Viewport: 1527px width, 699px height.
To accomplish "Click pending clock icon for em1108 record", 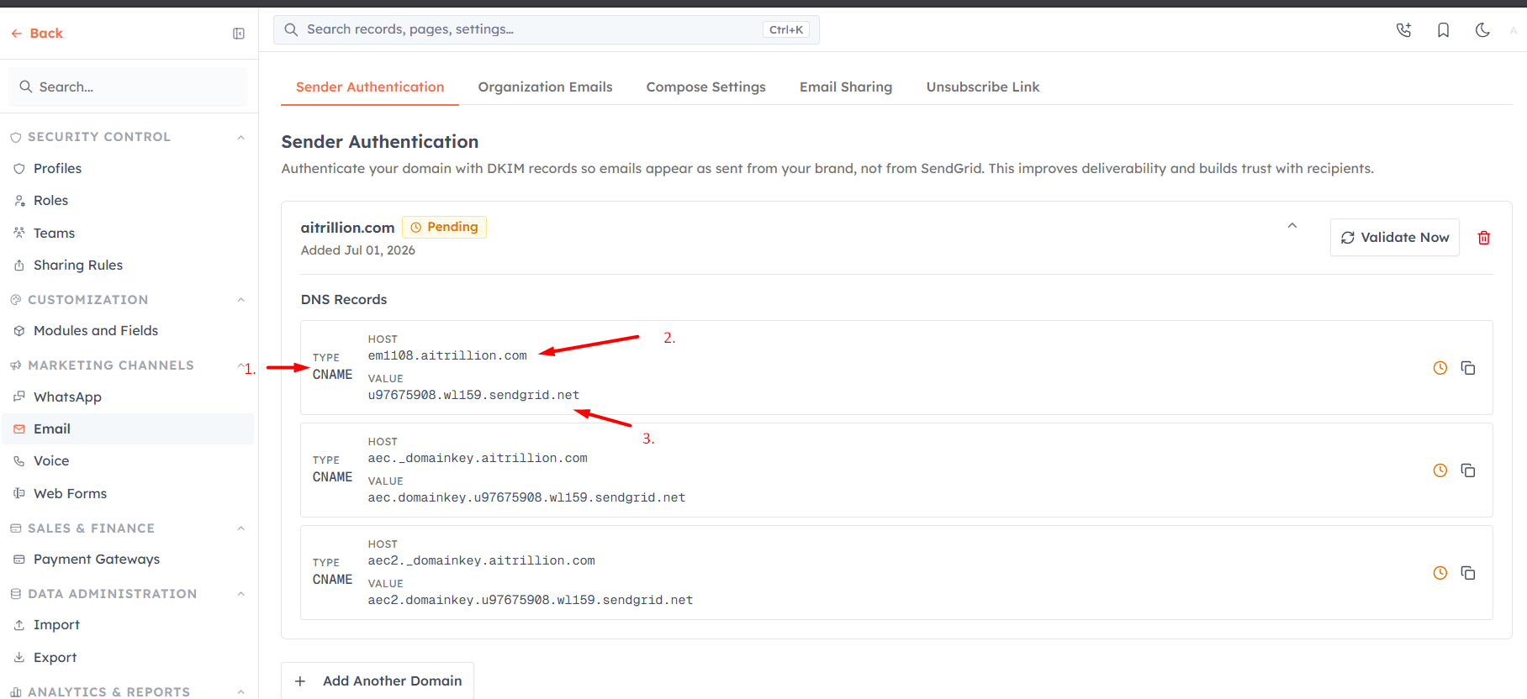I will click(x=1440, y=368).
